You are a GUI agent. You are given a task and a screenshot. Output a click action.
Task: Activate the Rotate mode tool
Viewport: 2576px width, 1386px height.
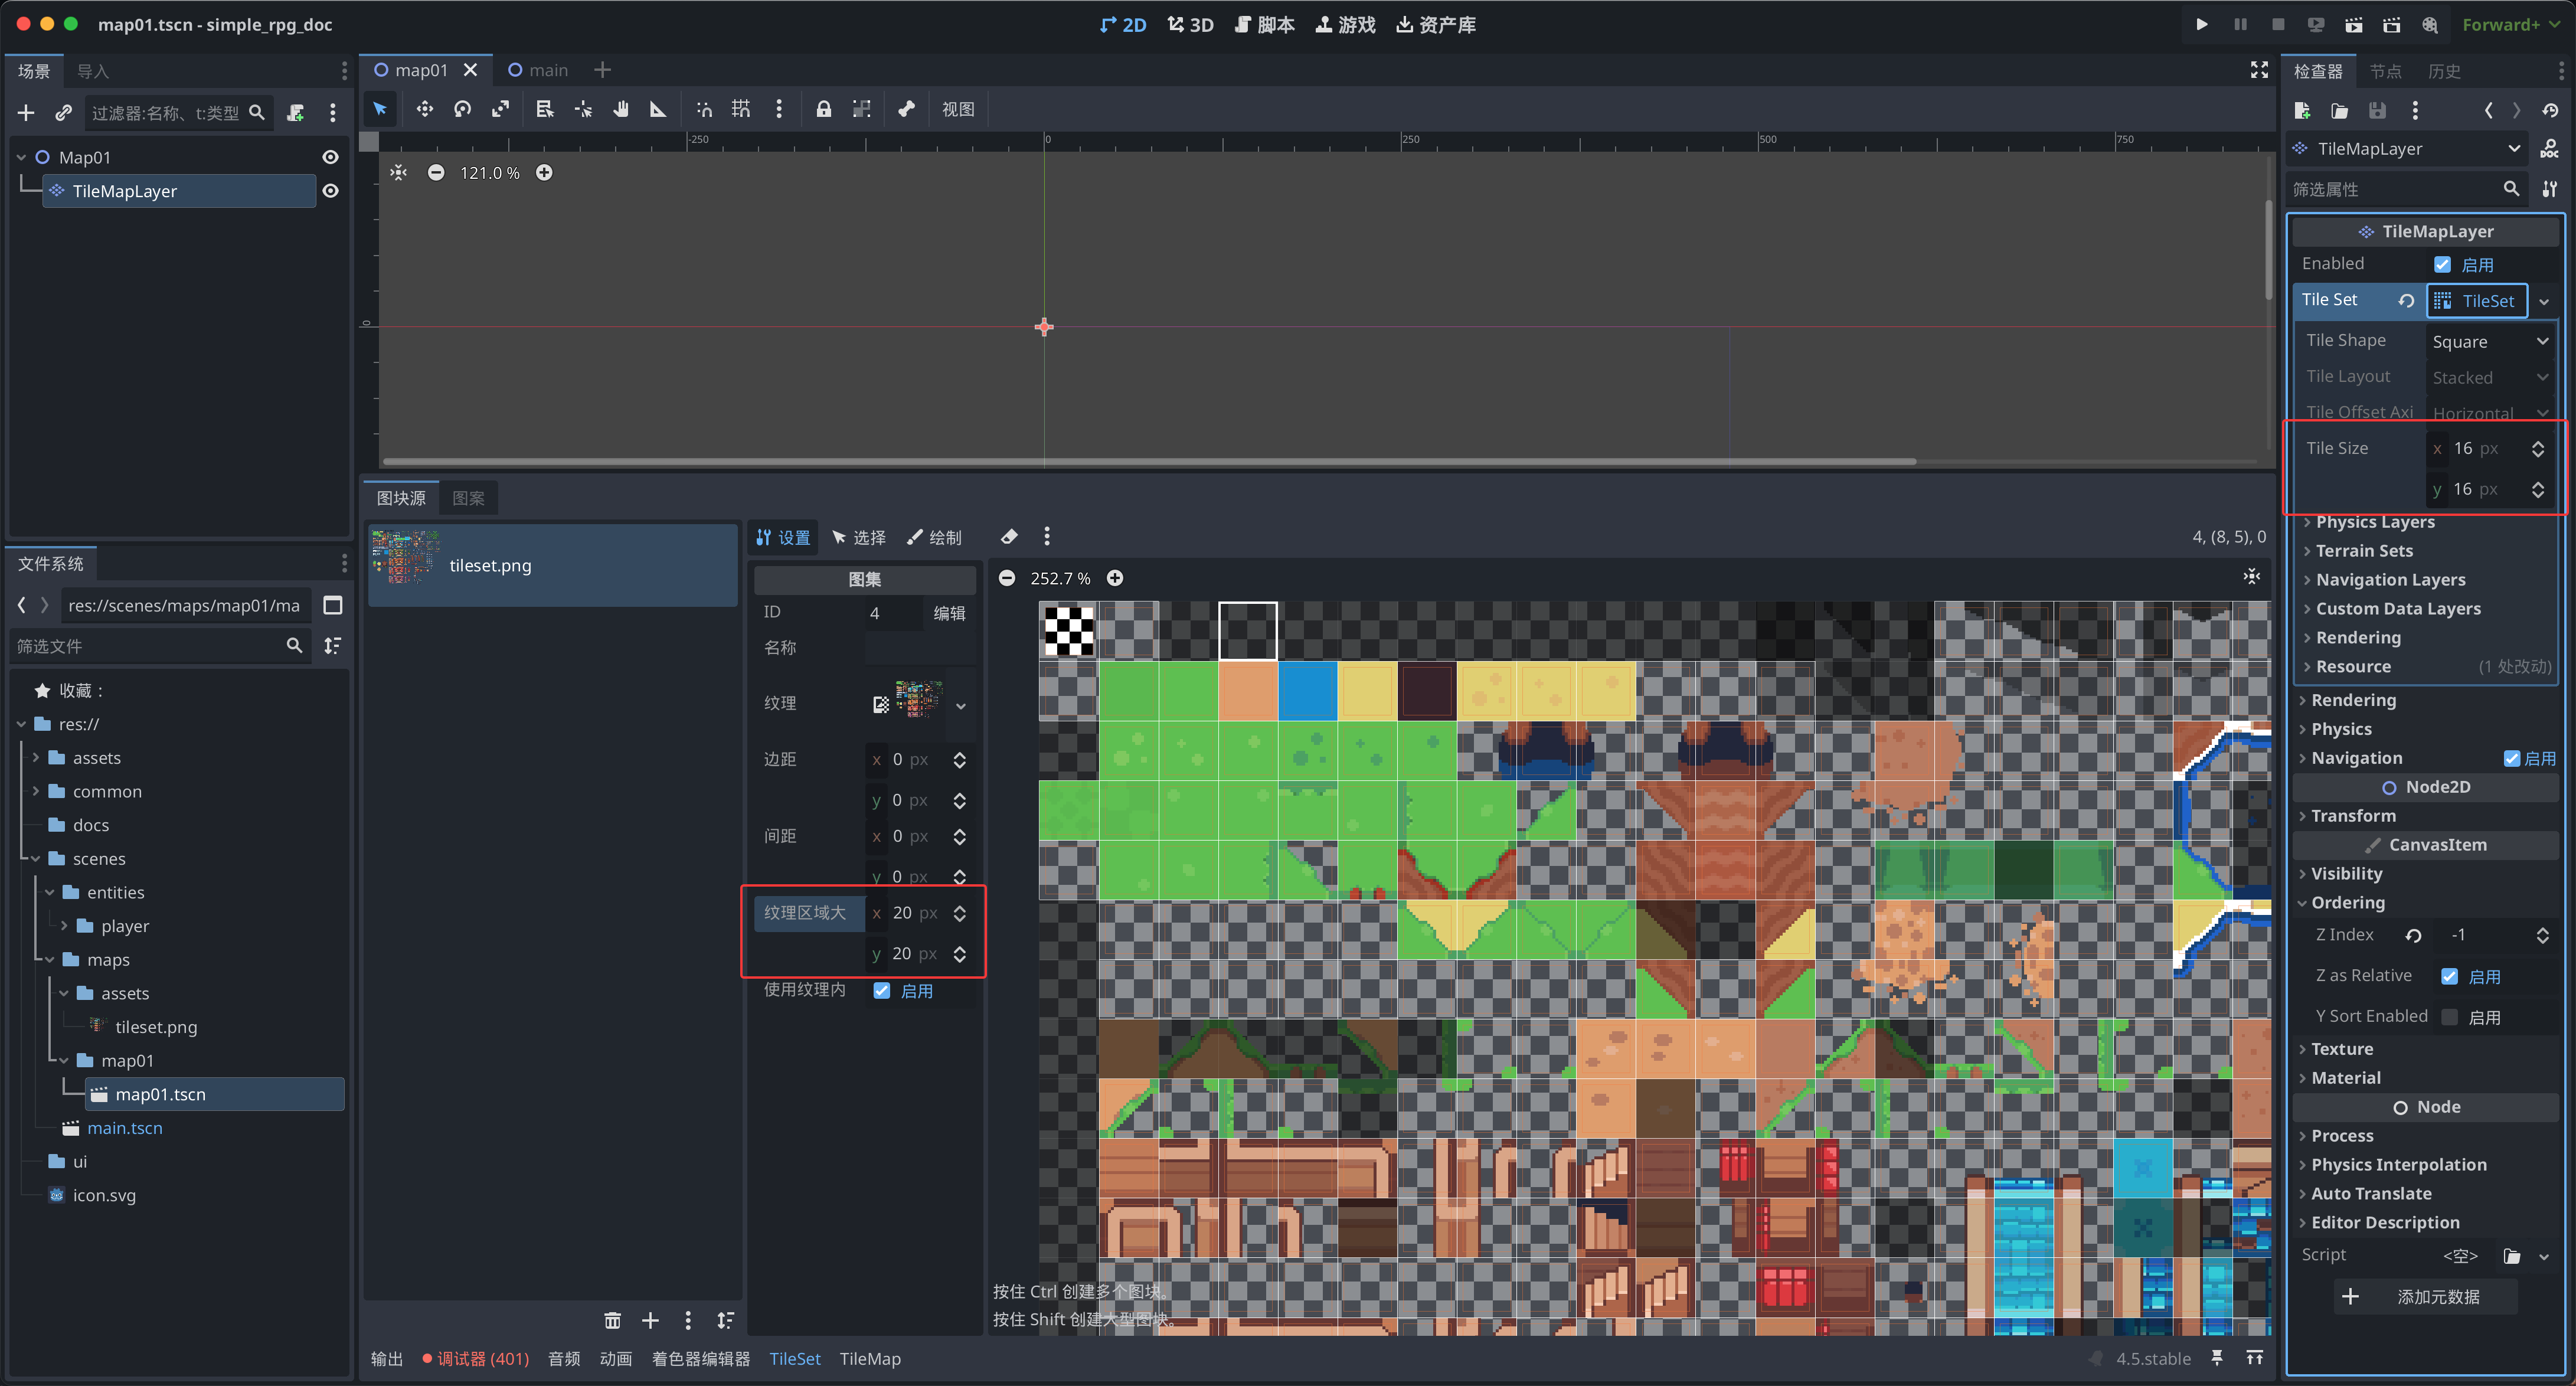(462, 109)
